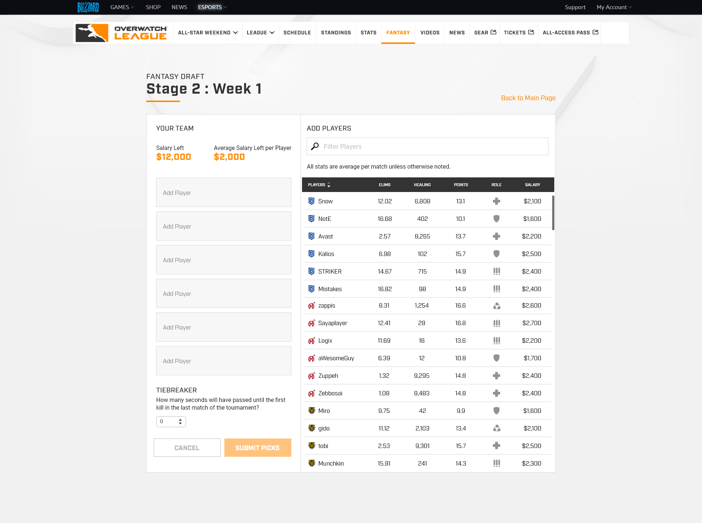Click the support role icon beside Avast
Screen dimensions: 702x523
click(x=496, y=236)
